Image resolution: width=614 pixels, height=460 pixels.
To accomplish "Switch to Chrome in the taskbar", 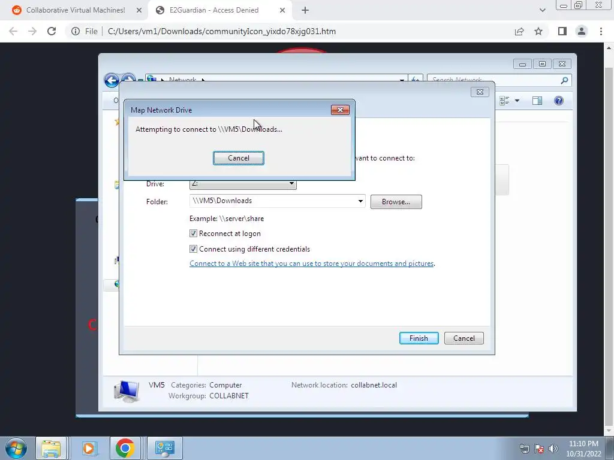I will [x=125, y=448].
